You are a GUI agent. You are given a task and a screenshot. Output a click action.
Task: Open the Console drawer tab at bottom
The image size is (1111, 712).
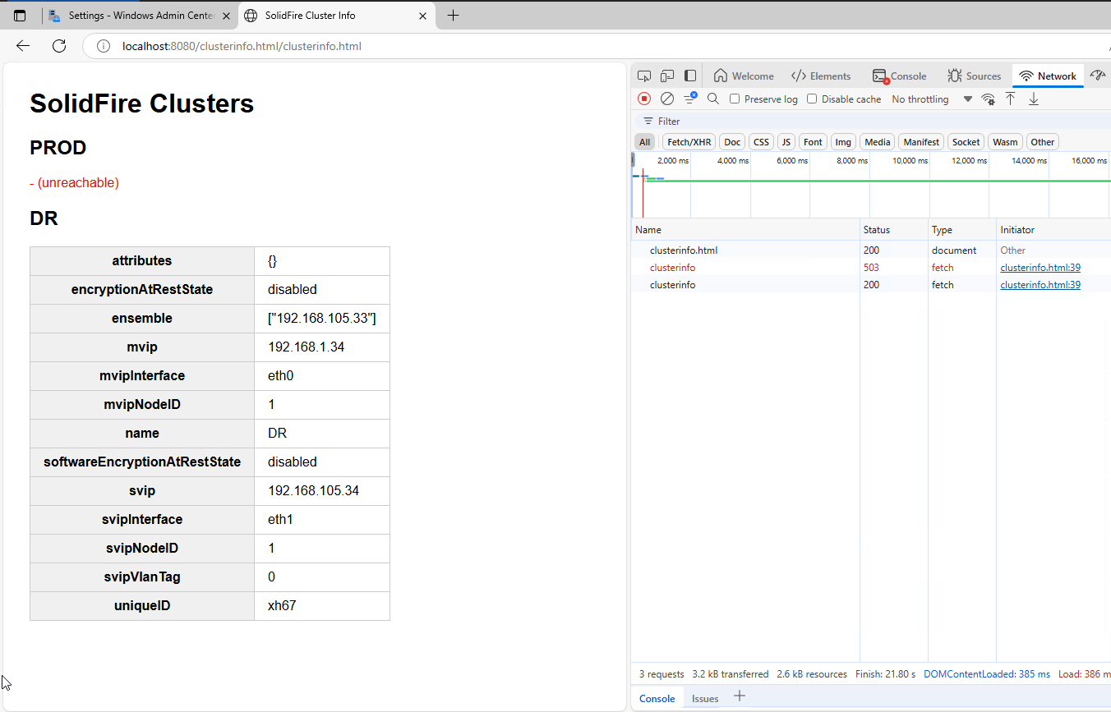(x=657, y=698)
